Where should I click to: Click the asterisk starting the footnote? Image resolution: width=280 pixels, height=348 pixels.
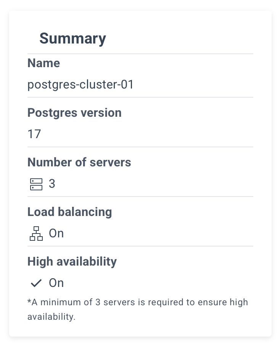29,301
